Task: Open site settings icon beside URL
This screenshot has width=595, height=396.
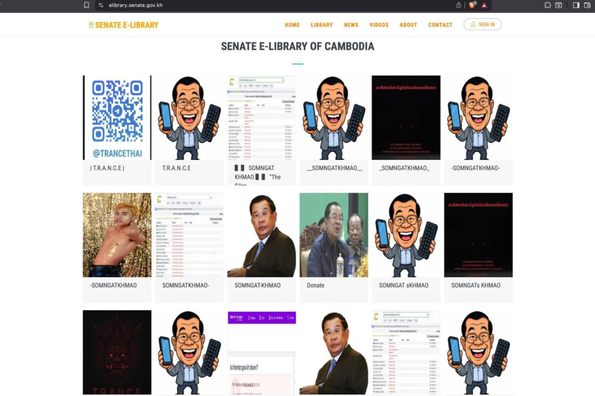Action: (101, 5)
